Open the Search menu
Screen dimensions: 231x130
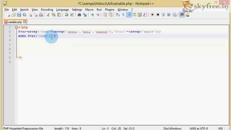point(24,10)
